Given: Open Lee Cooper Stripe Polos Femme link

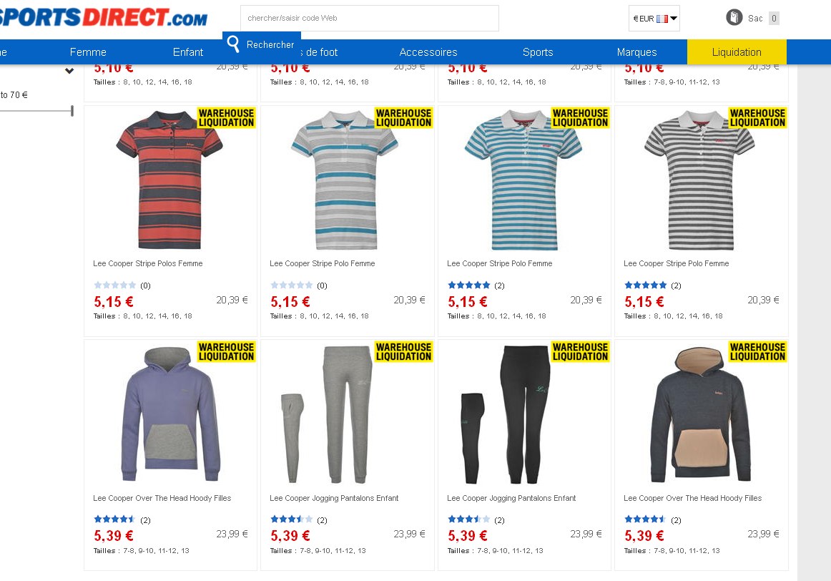Looking at the screenshot, I should coord(148,263).
